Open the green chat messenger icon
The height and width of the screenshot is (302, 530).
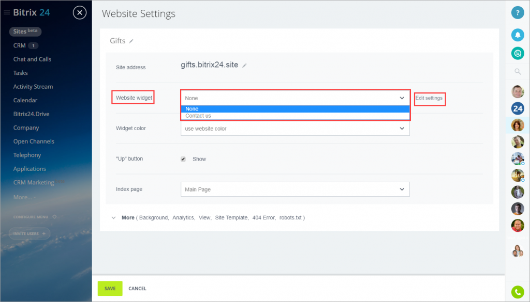[x=518, y=53]
